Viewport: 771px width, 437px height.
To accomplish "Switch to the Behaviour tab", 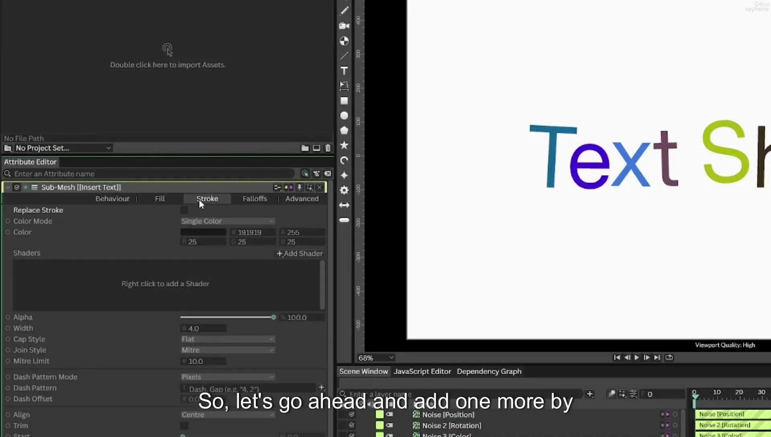I will tap(112, 199).
